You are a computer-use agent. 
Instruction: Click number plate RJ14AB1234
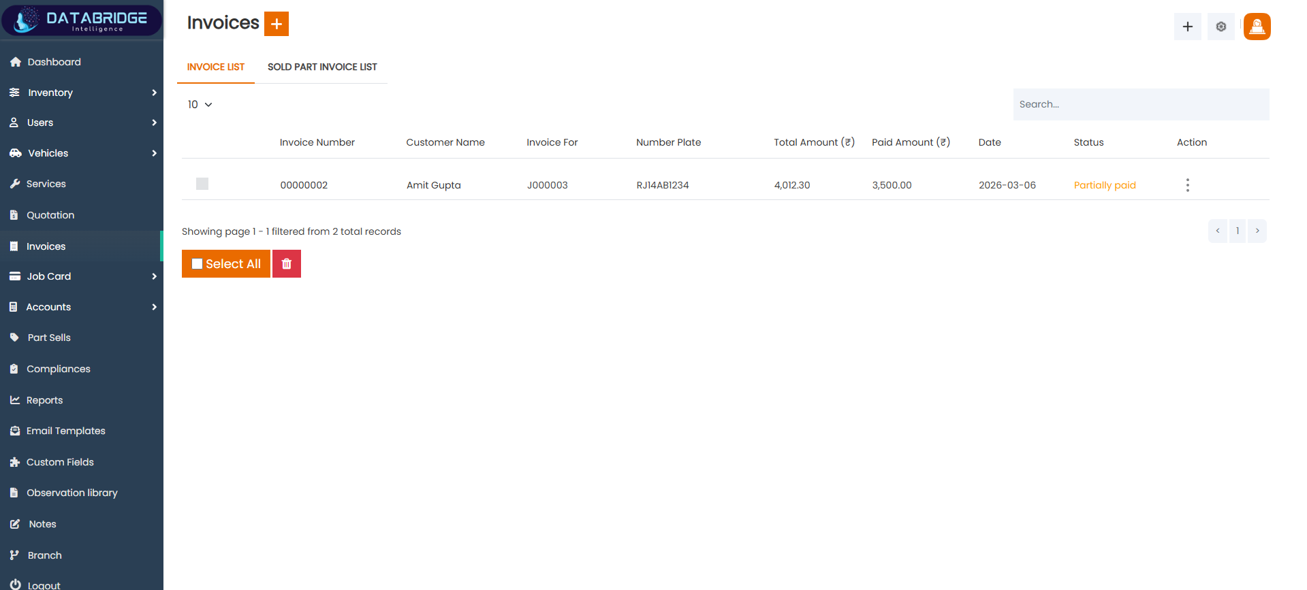click(x=663, y=185)
